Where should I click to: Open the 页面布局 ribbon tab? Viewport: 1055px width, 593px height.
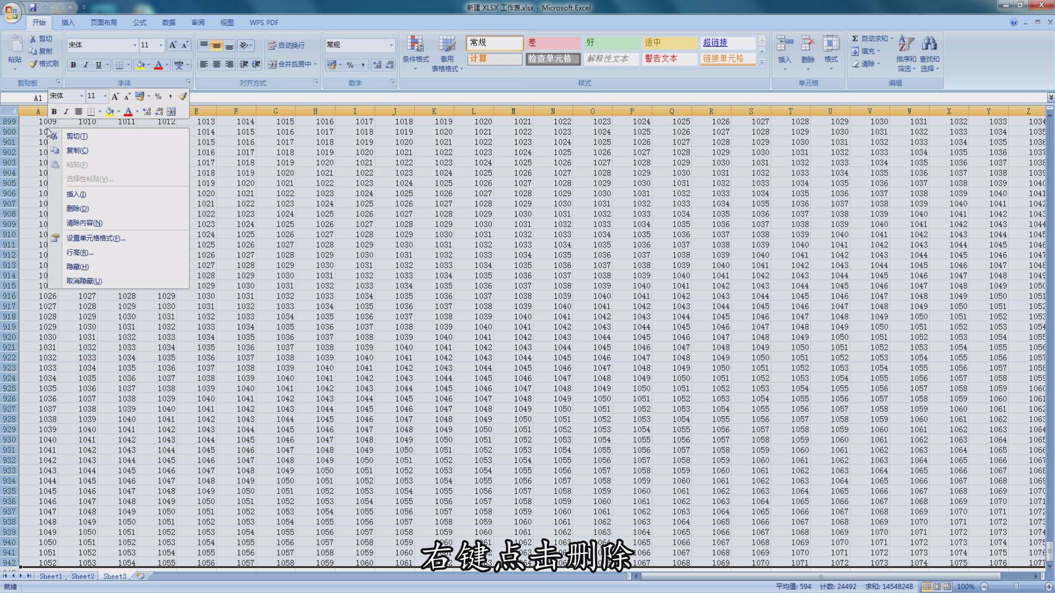coord(104,23)
